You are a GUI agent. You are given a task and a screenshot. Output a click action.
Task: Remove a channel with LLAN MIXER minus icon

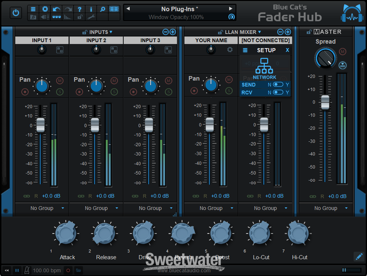tap(281, 32)
